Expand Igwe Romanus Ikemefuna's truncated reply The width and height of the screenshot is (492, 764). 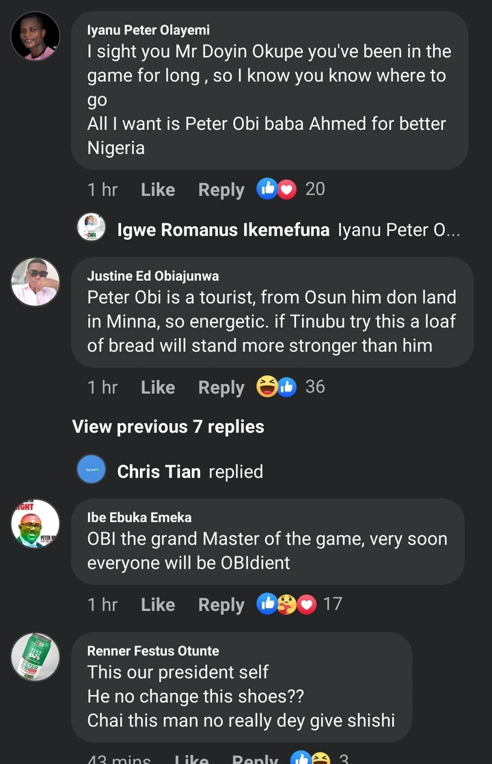tap(398, 230)
